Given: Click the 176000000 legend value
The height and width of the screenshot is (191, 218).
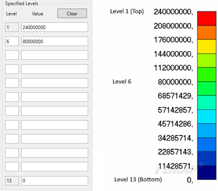Looking at the screenshot, I should (174, 40).
